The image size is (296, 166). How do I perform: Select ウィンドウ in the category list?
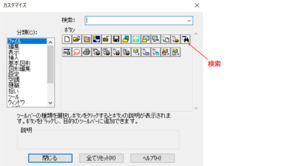[x=27, y=103]
